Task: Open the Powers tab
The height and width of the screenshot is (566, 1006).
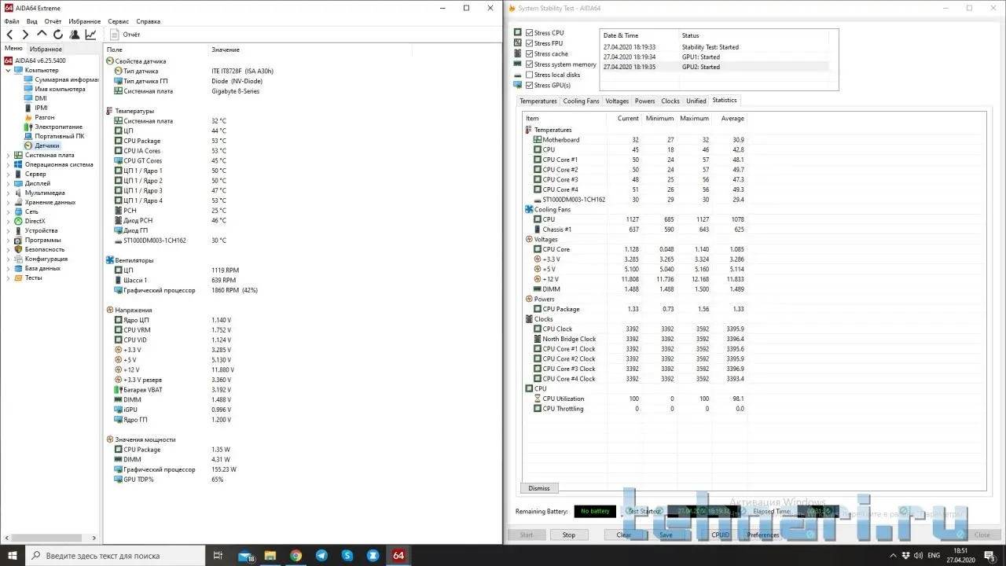Action: pos(645,101)
